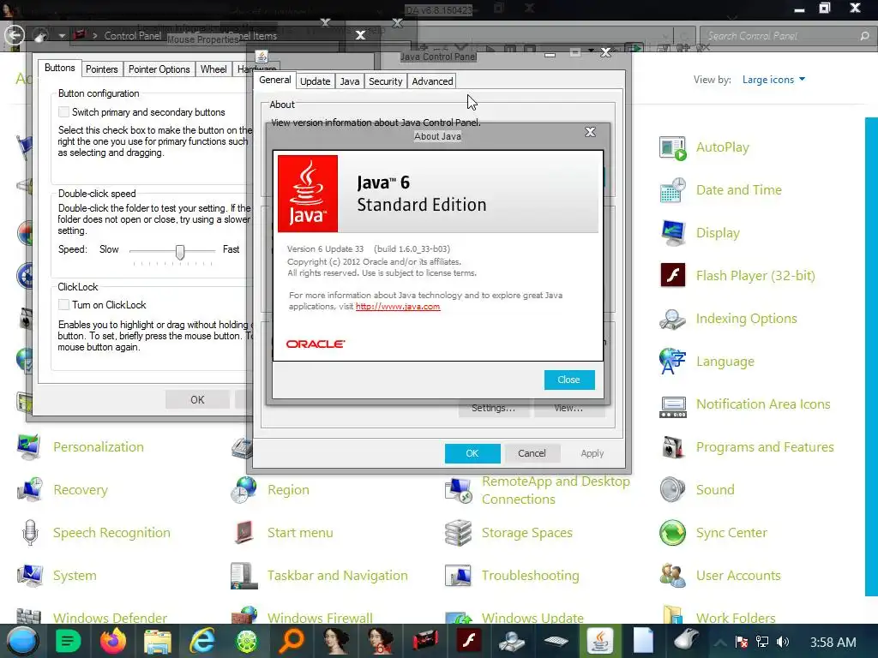
Task: Open the Region globe icon
Action: coord(244,489)
